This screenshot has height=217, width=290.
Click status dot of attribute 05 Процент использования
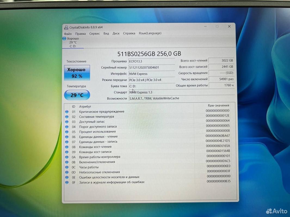click(67, 132)
